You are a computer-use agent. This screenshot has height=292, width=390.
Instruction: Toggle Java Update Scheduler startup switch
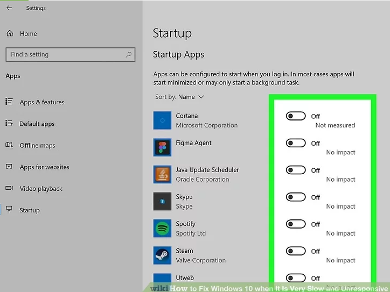[x=296, y=170]
